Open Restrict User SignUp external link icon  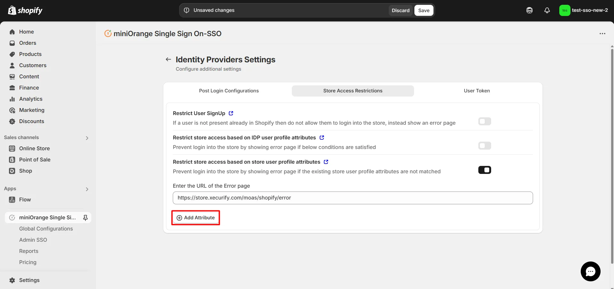231,113
